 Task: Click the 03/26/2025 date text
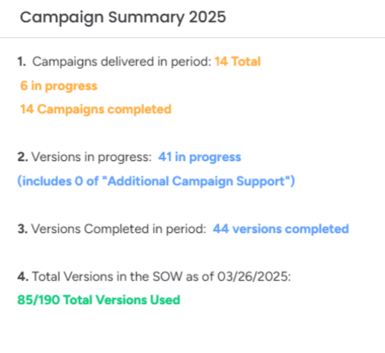tap(253, 277)
